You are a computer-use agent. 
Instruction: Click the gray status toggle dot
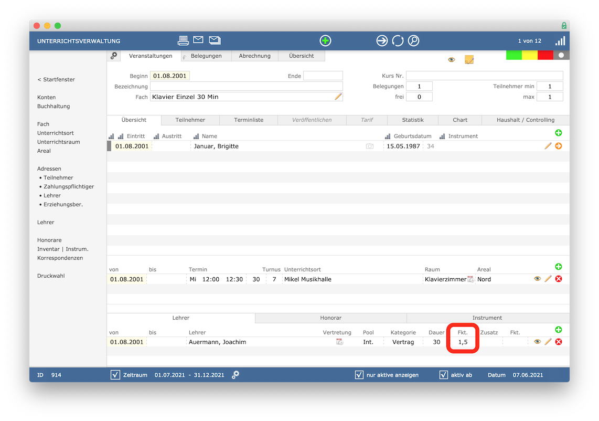[x=561, y=55]
